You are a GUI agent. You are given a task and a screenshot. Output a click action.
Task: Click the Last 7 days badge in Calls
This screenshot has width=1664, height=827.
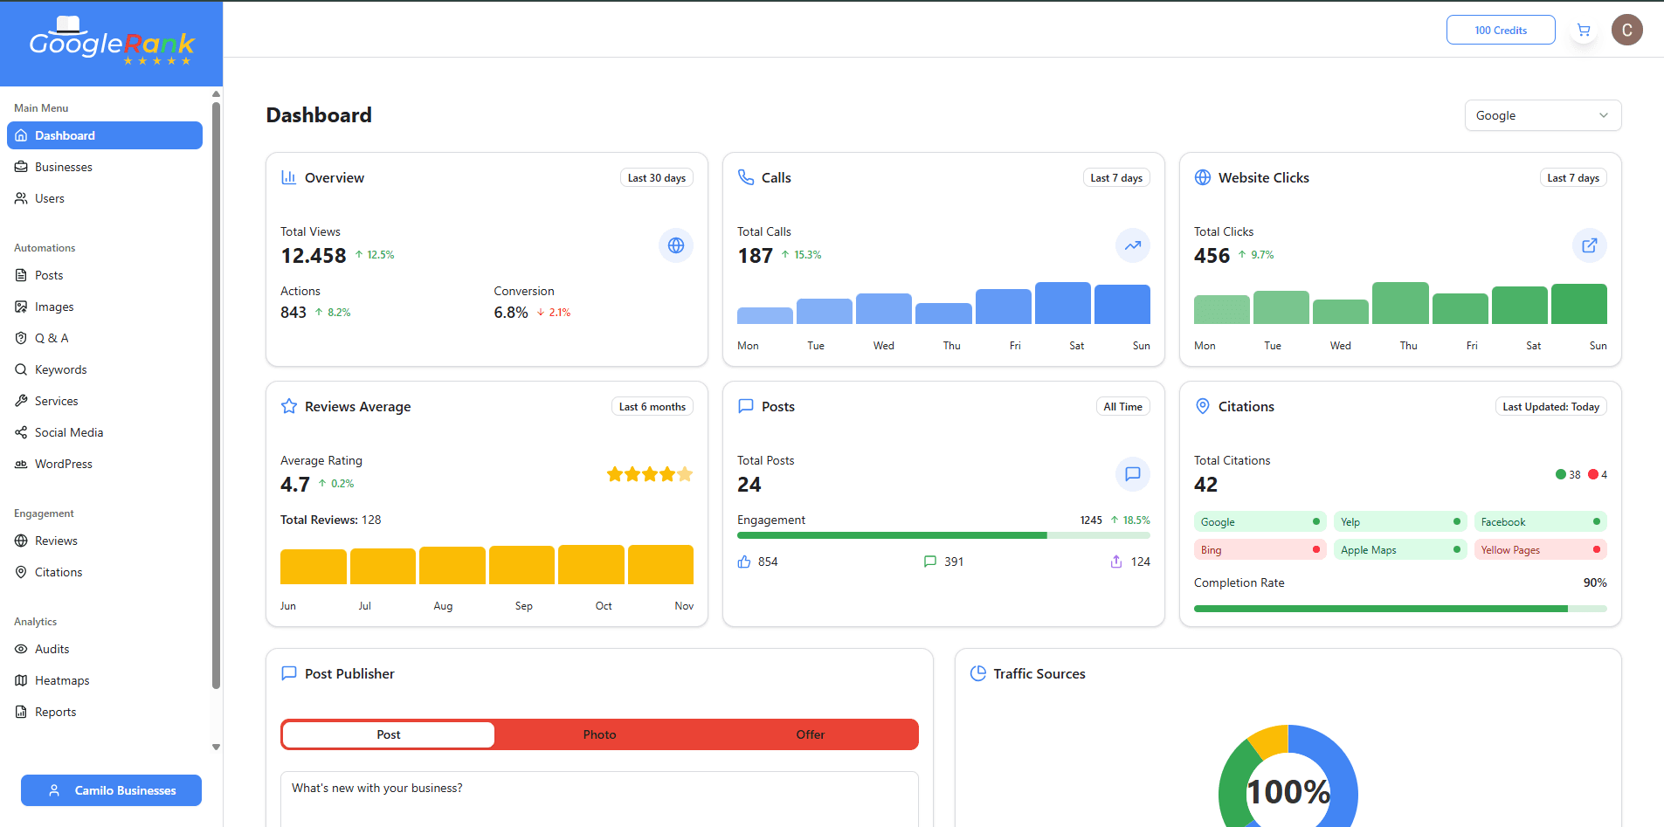coord(1116,177)
